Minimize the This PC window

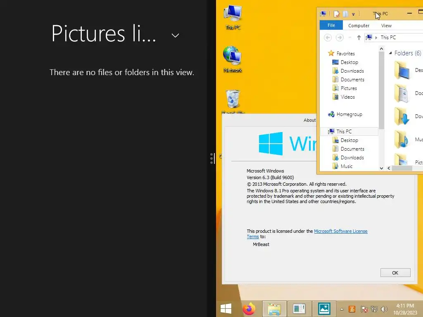(409, 13)
